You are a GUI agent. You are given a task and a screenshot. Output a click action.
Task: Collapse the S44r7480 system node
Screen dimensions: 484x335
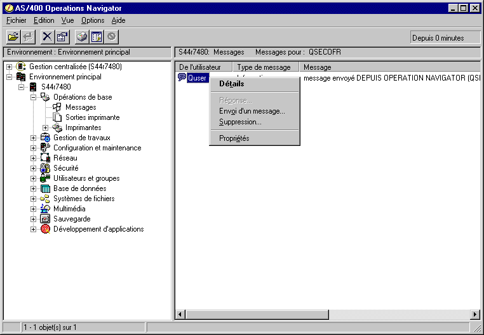click(21, 87)
